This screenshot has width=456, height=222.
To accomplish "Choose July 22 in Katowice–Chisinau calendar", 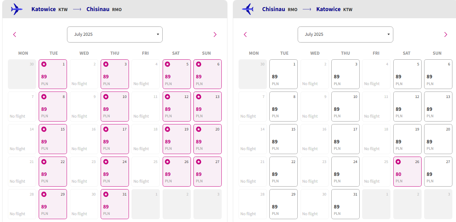I will pos(53,172).
